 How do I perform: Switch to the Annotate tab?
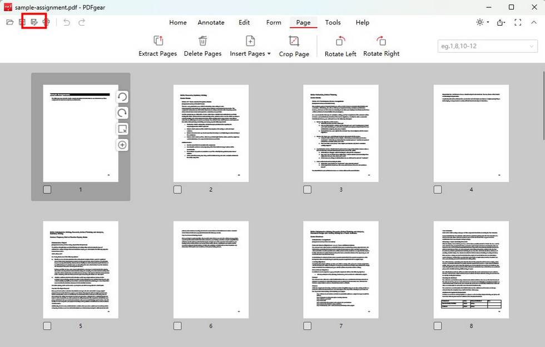[x=211, y=23]
